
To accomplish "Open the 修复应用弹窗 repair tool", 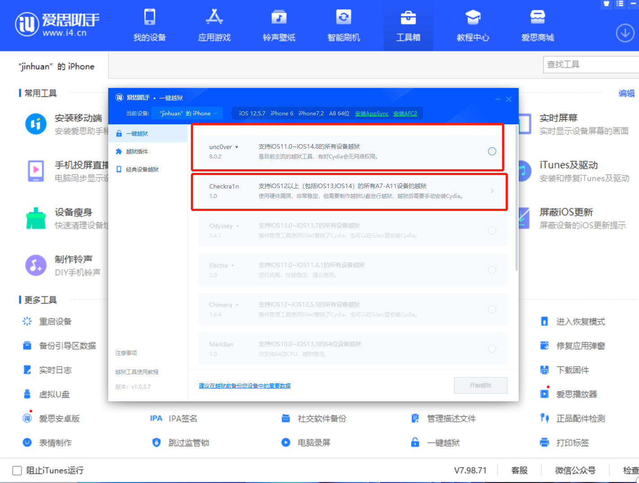I will pos(573,346).
